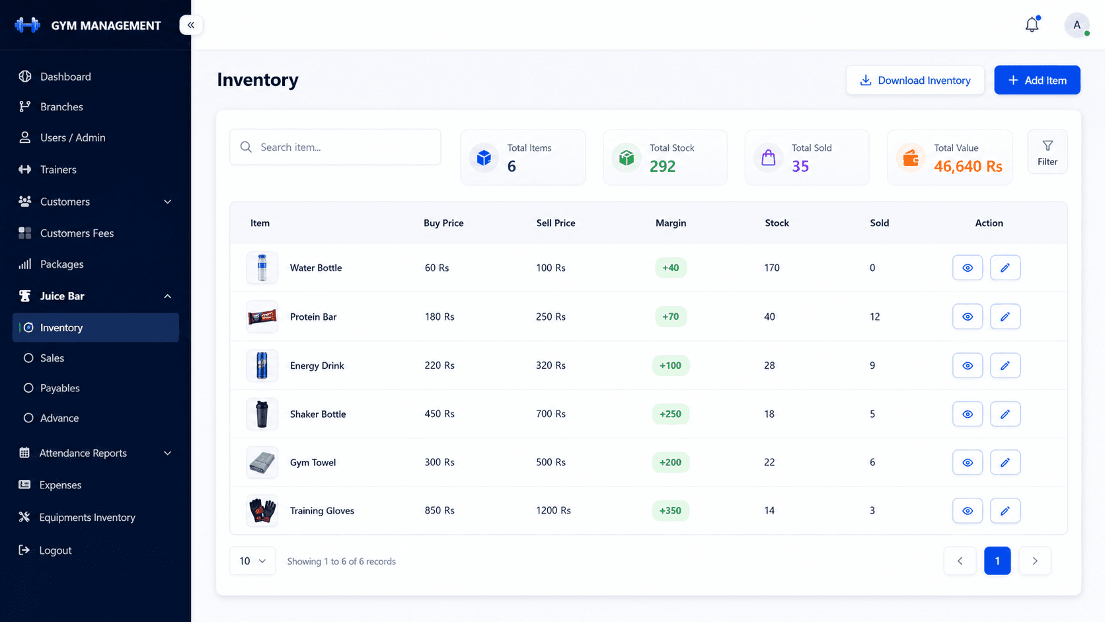1105x622 pixels.
Task: Edit Protein Bar with pencil icon
Action: [1005, 317]
